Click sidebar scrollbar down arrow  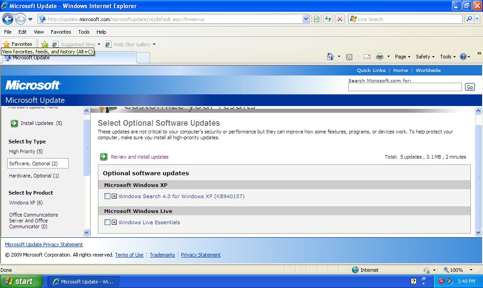pos(86,232)
